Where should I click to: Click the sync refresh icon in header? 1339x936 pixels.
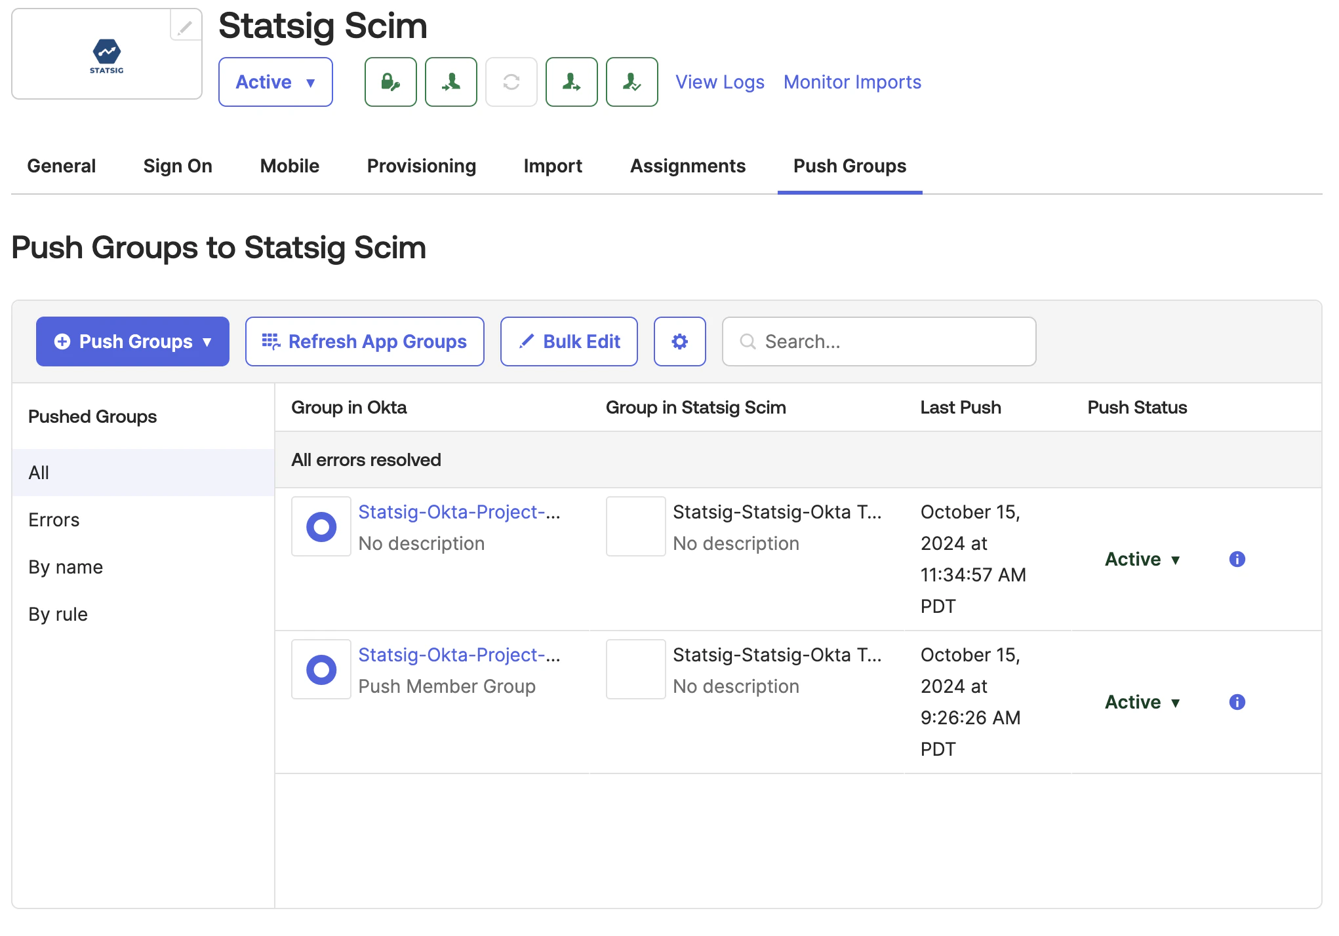coord(511,82)
